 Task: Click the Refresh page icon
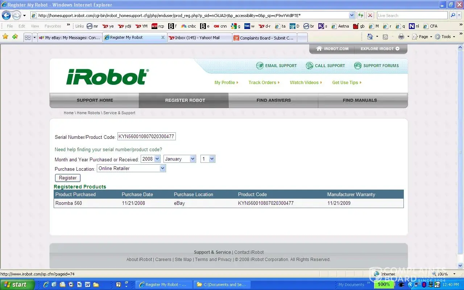tap(361, 15)
